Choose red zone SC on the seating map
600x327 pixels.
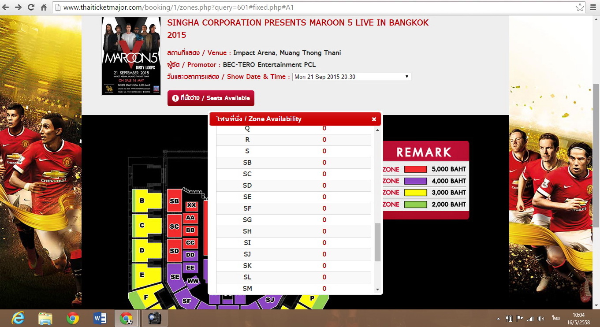coord(175,226)
